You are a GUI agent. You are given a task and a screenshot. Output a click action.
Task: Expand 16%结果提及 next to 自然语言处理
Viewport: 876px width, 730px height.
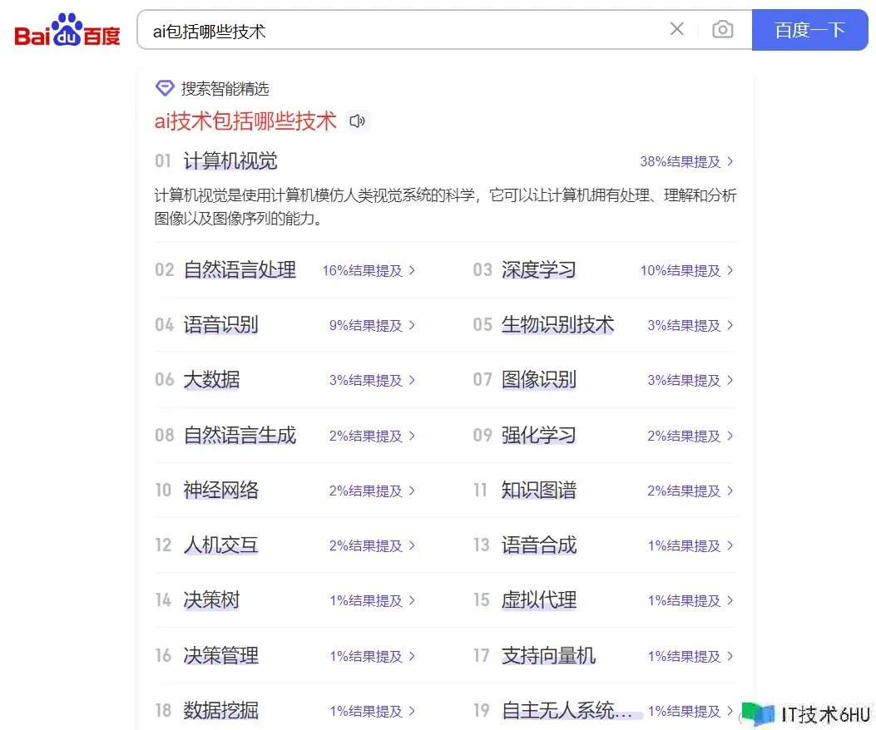coord(368,270)
